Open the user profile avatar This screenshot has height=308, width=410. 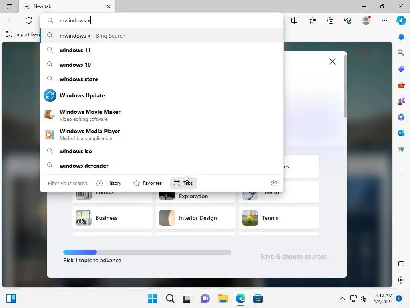pos(366,20)
